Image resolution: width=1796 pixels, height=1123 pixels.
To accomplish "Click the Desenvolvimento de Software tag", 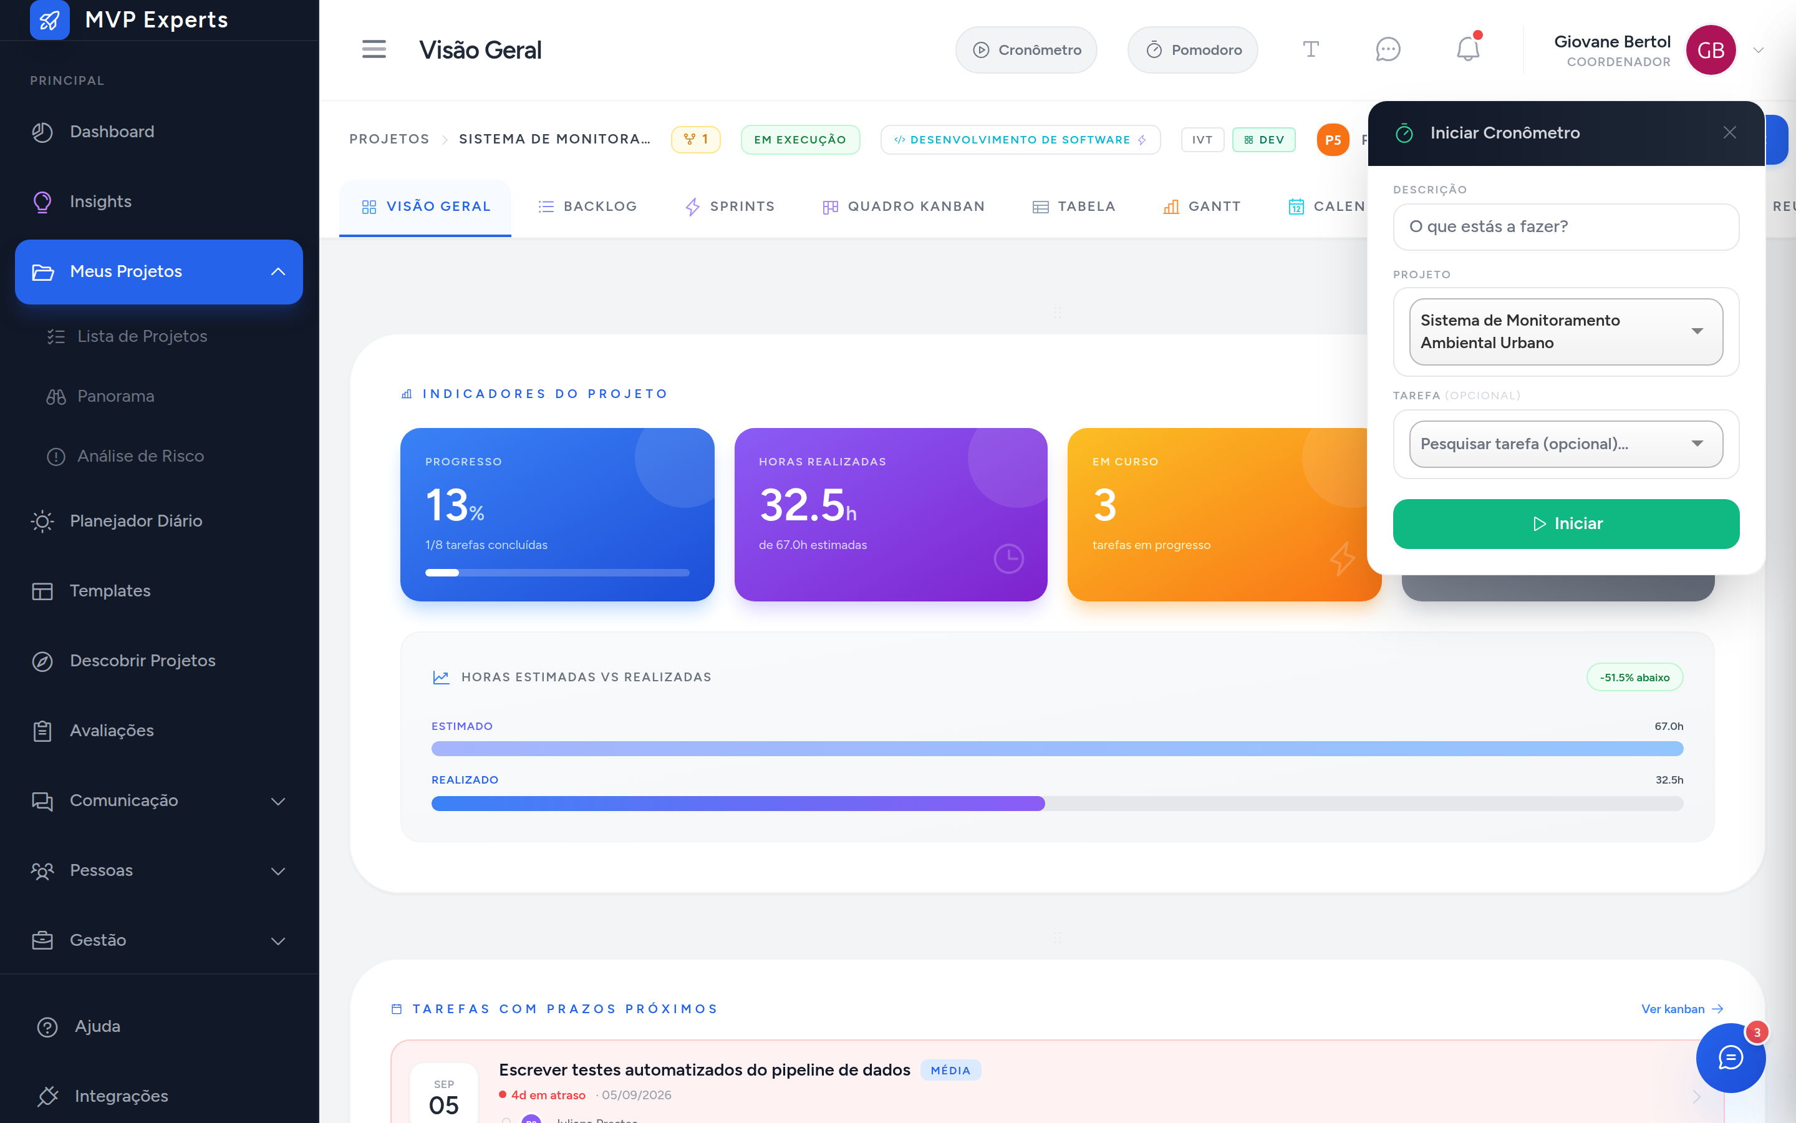I will coord(1020,140).
